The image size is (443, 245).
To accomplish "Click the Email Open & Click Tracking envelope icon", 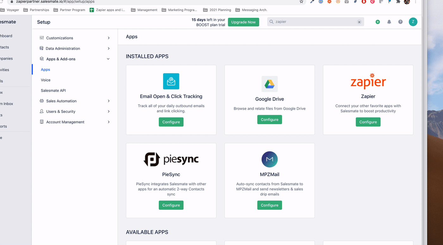I will click(171, 81).
